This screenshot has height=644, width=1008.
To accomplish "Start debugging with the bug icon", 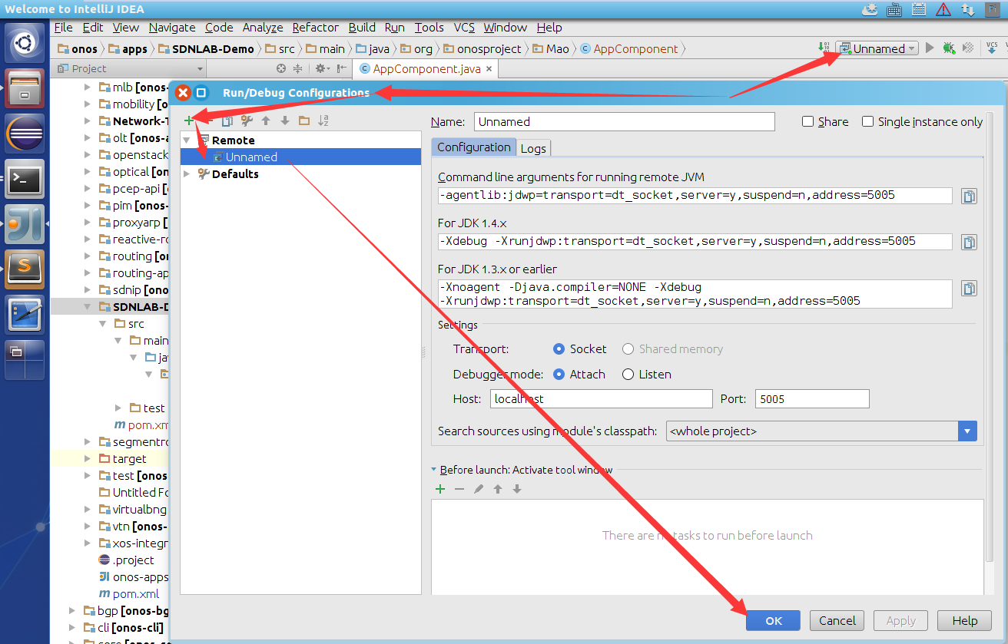I will (949, 48).
